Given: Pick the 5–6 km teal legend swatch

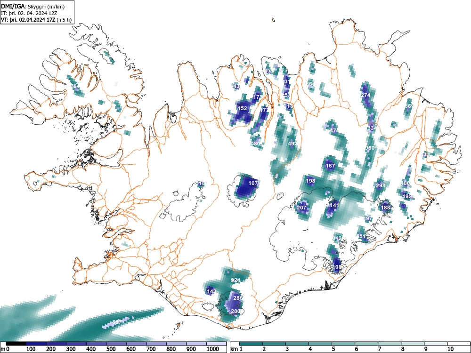Looking at the screenshot, I should [343, 344].
